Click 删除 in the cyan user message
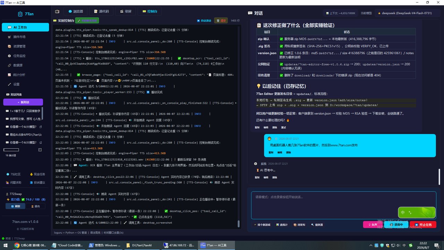This screenshot has width=444, height=250. click(289, 152)
